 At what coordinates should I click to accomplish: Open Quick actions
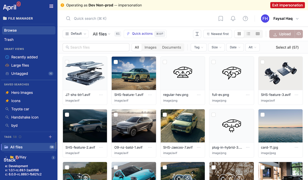pos(145,34)
